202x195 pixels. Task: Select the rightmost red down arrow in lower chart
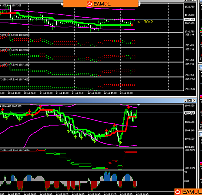point(128,106)
